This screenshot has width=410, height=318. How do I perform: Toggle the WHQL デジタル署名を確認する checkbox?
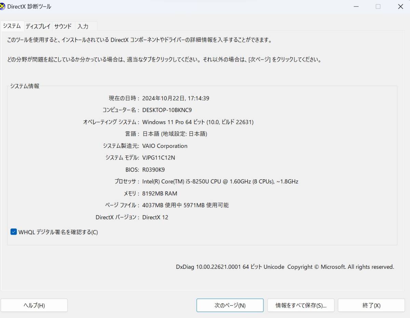tap(14, 232)
